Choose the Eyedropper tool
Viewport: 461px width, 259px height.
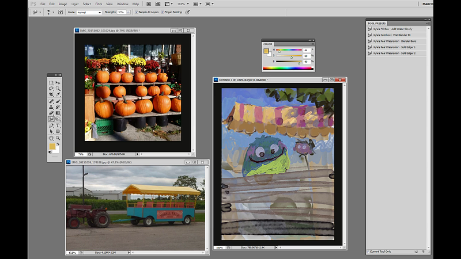(x=58, y=95)
